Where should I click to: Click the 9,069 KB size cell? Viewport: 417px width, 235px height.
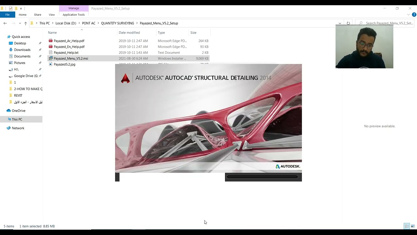coord(202,58)
